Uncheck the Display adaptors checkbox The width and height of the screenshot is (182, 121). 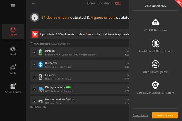(34, 89)
